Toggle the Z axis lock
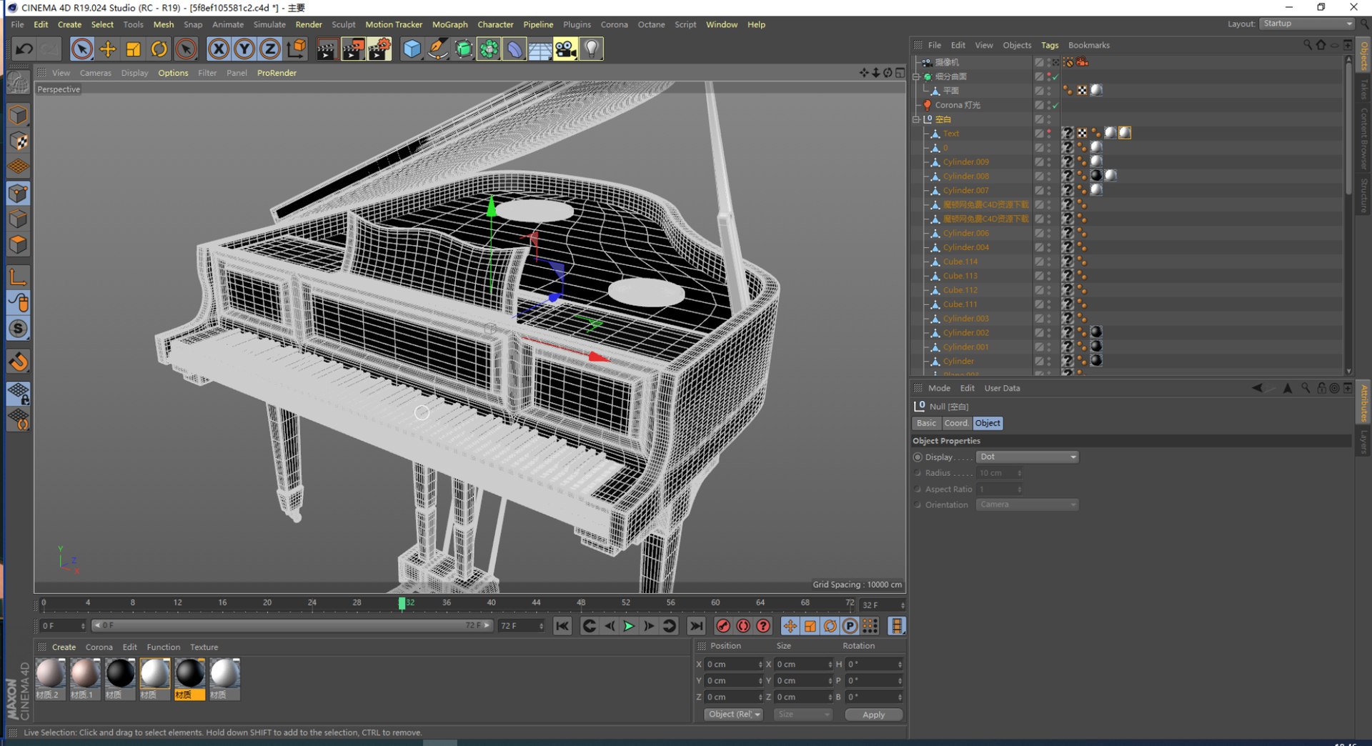Viewport: 1372px width, 746px height. click(x=269, y=49)
